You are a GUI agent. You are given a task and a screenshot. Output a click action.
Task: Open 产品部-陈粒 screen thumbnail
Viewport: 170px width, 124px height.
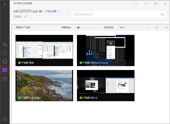tap(44, 50)
